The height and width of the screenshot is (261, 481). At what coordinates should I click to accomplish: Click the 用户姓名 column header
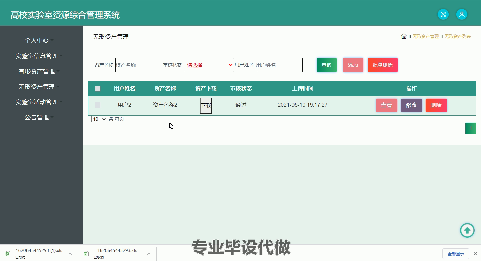tap(124, 89)
